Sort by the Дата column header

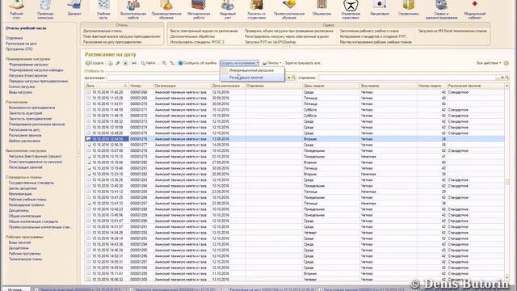pos(107,86)
